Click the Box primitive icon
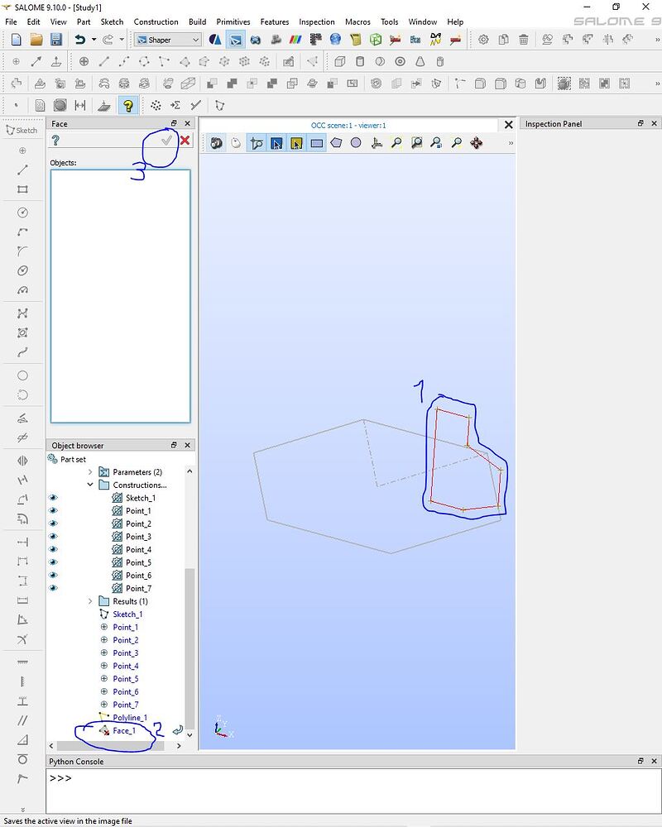662x827 pixels. click(x=340, y=62)
